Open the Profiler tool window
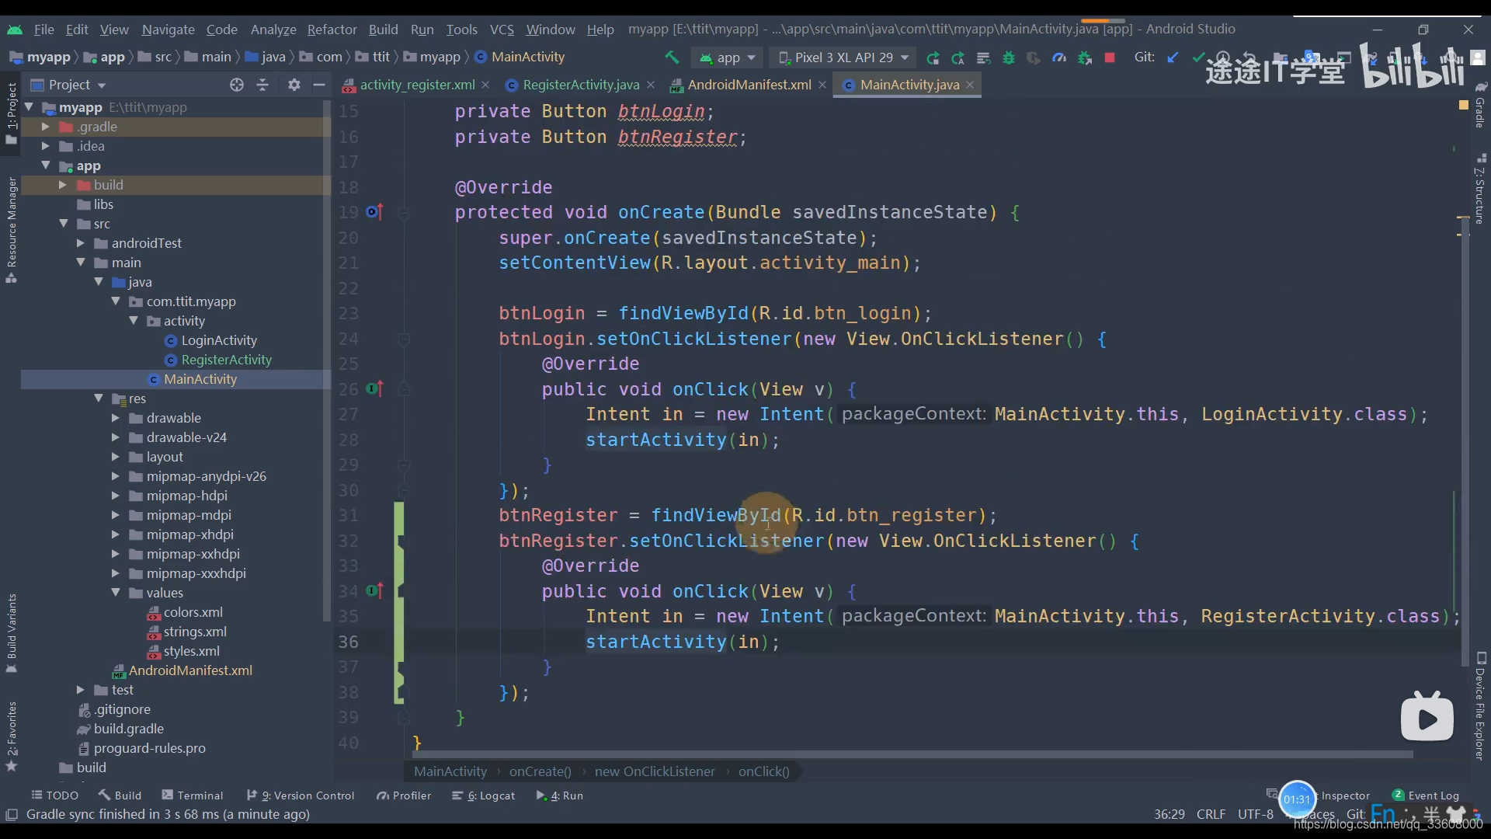The width and height of the screenshot is (1491, 839). [404, 795]
